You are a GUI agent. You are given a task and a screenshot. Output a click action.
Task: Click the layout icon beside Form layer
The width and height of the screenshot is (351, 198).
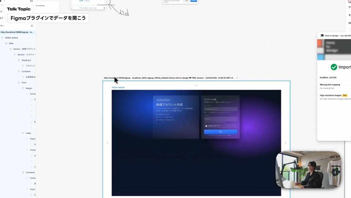click(19, 83)
